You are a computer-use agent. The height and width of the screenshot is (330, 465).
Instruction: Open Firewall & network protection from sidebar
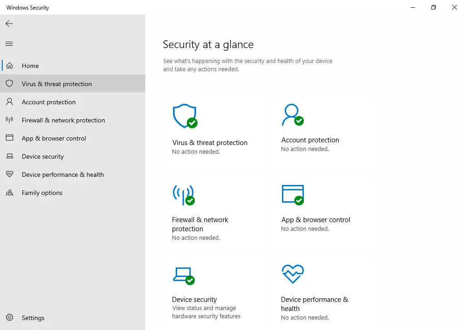click(x=63, y=120)
